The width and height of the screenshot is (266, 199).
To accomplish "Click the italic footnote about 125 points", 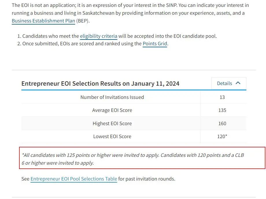I will (133, 159).
